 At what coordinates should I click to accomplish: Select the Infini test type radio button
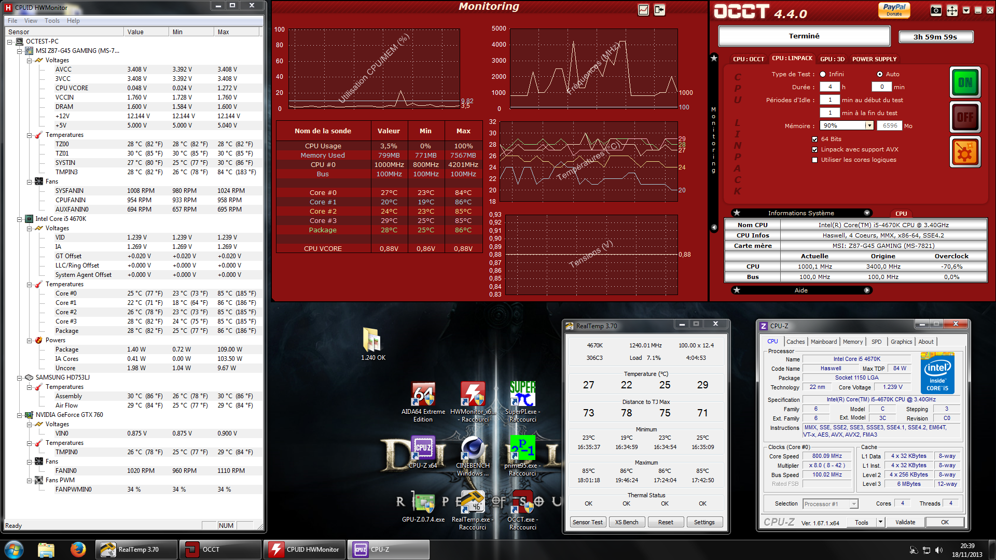(823, 74)
